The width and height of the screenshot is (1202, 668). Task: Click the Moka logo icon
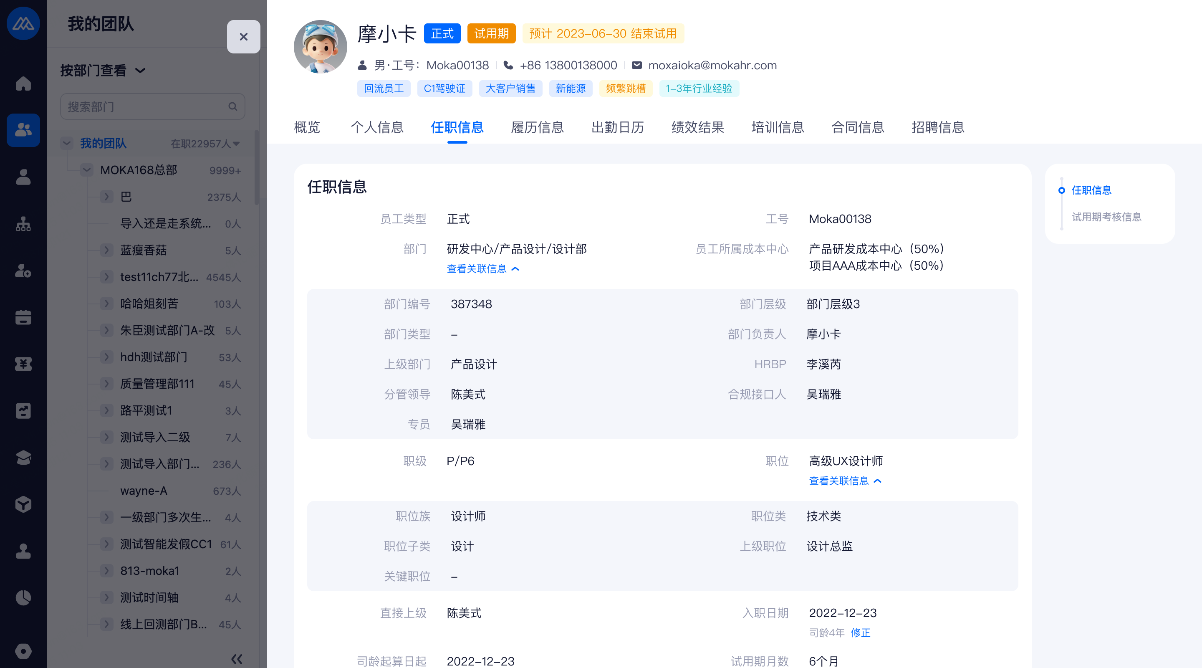coord(23,23)
